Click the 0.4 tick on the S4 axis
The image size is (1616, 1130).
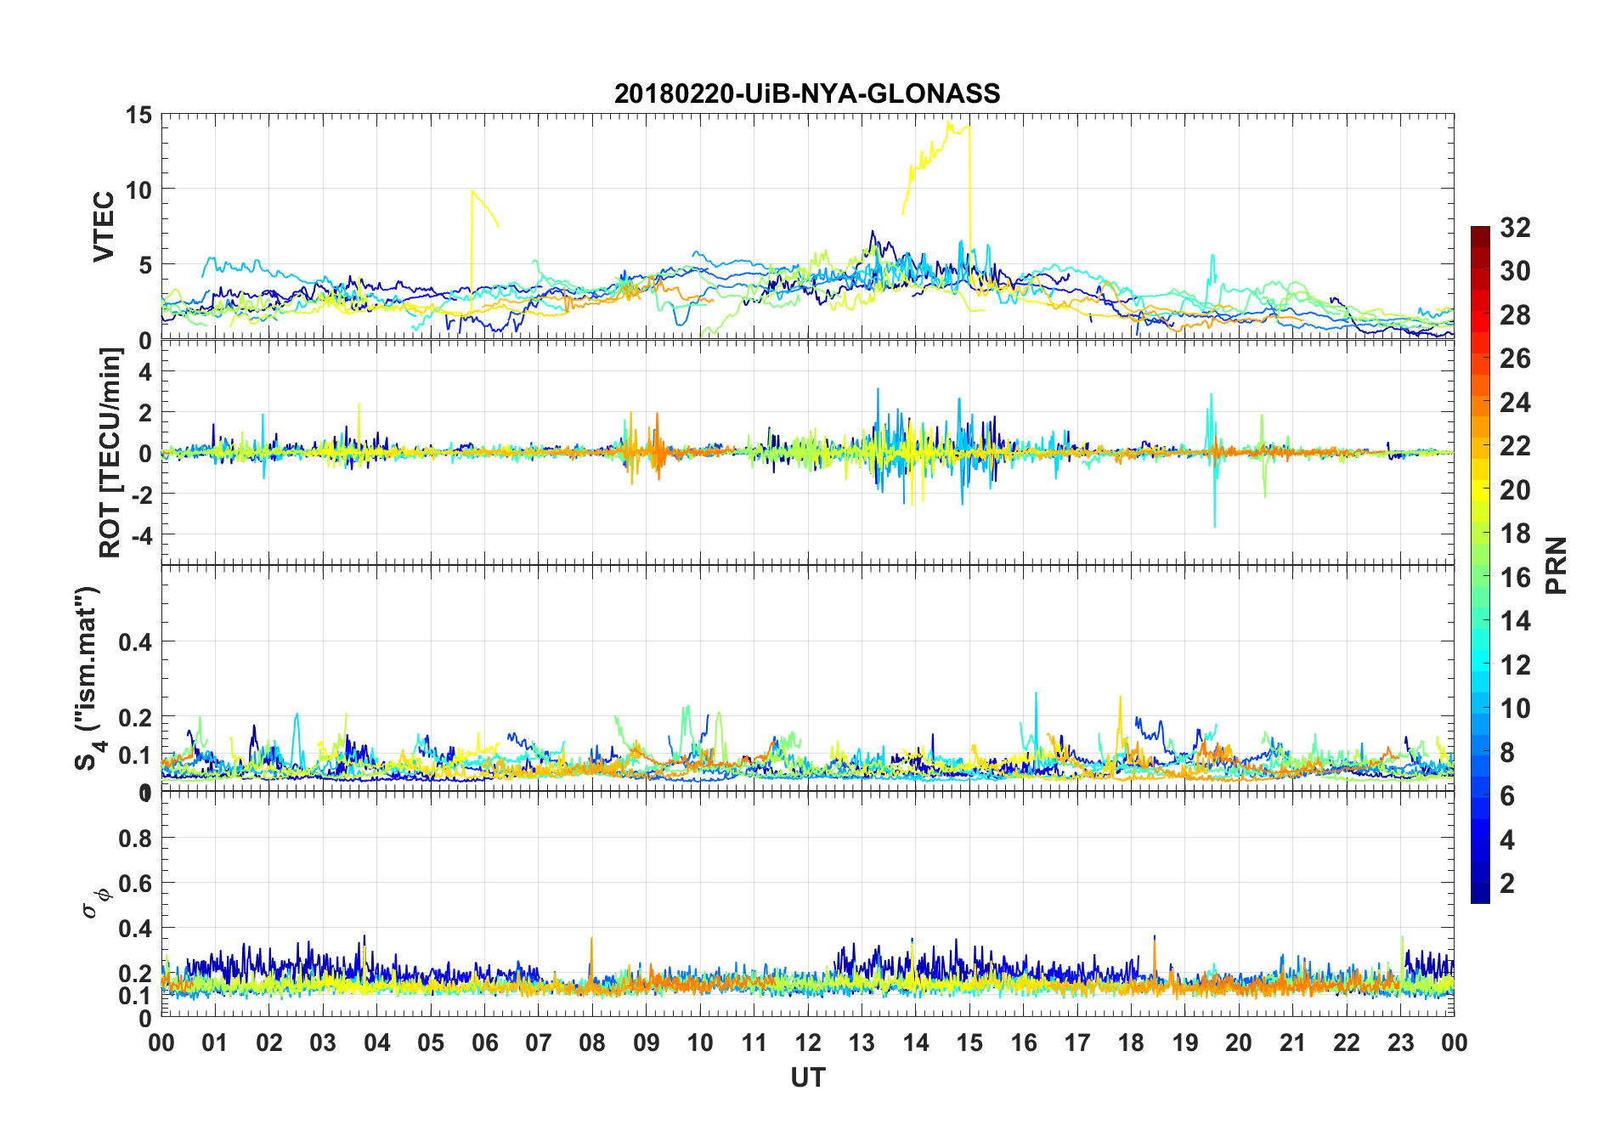(x=136, y=642)
